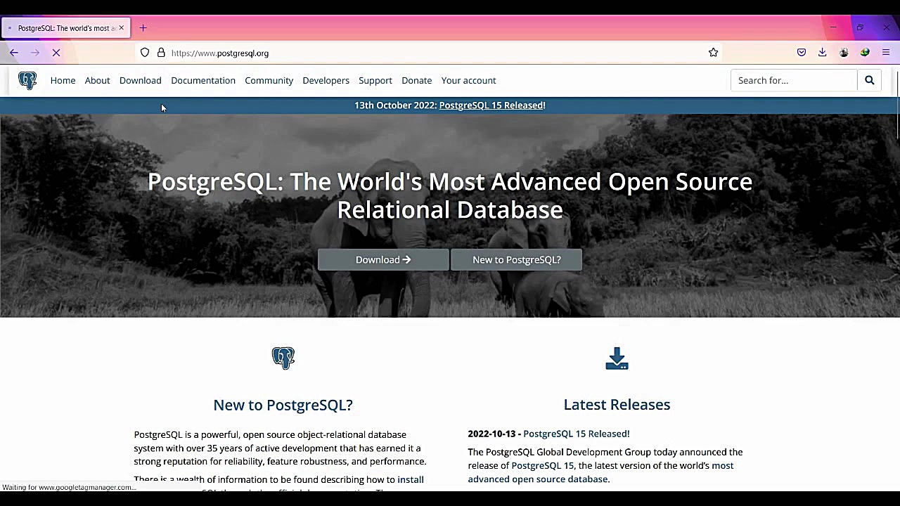Bookmark the page with the star icon
The width and height of the screenshot is (900, 506).
click(x=713, y=52)
